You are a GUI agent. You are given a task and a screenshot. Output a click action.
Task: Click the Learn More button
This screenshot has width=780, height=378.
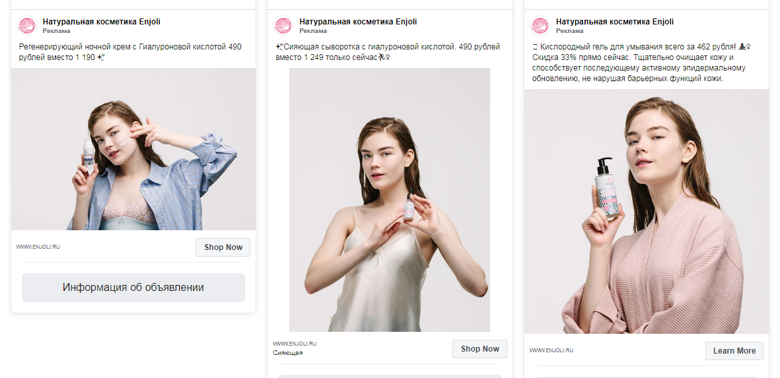tap(734, 351)
